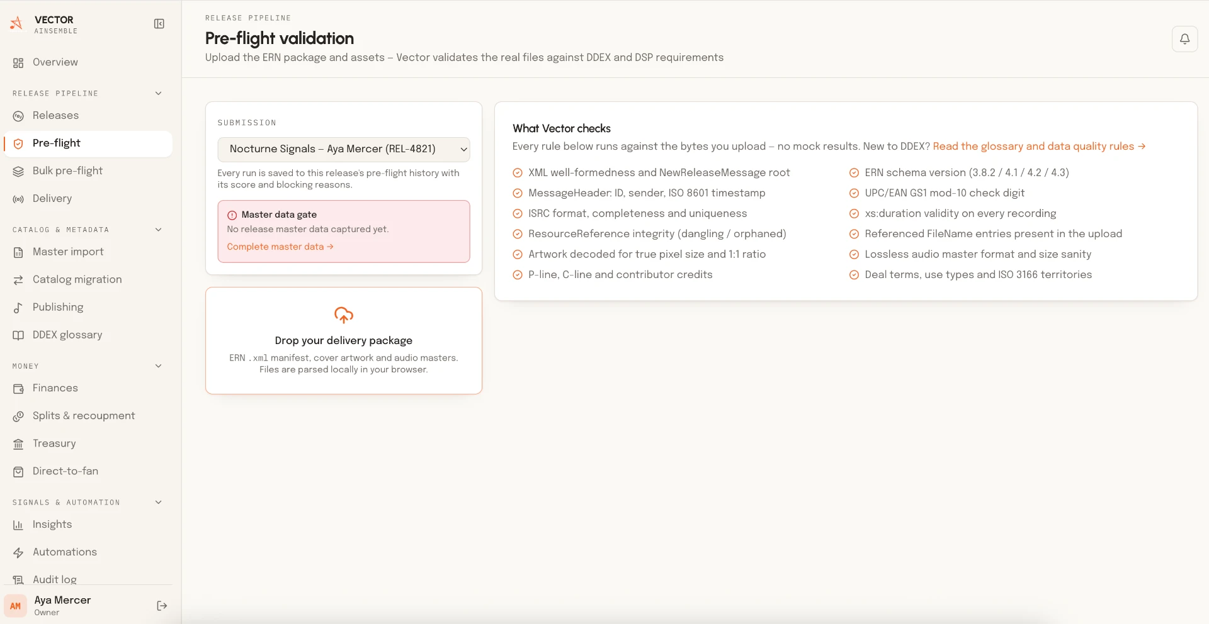Open Finances
This screenshot has width=1209, height=624.
(88, 388)
